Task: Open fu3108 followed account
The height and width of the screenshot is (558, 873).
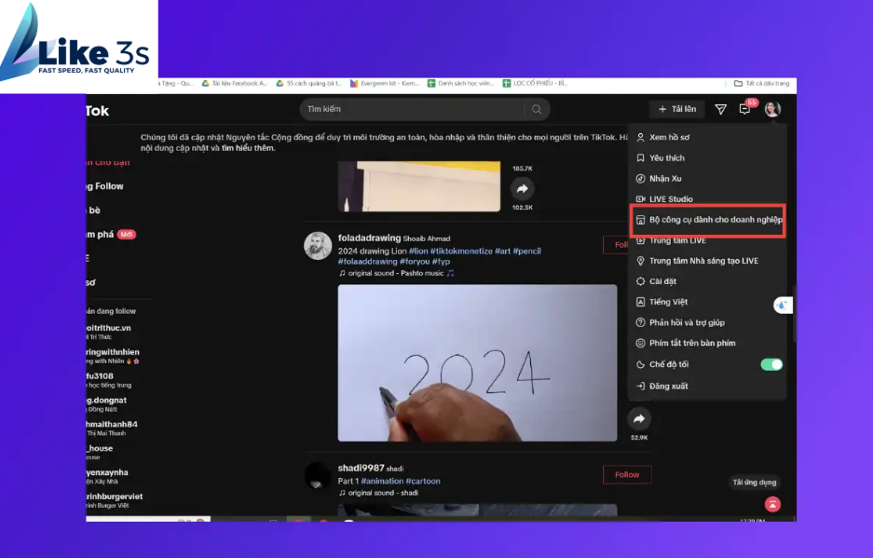Action: click(109, 380)
